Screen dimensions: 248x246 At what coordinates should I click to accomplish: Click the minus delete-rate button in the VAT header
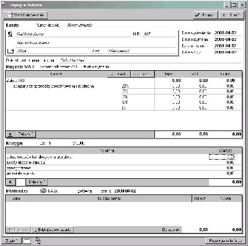coord(143,74)
